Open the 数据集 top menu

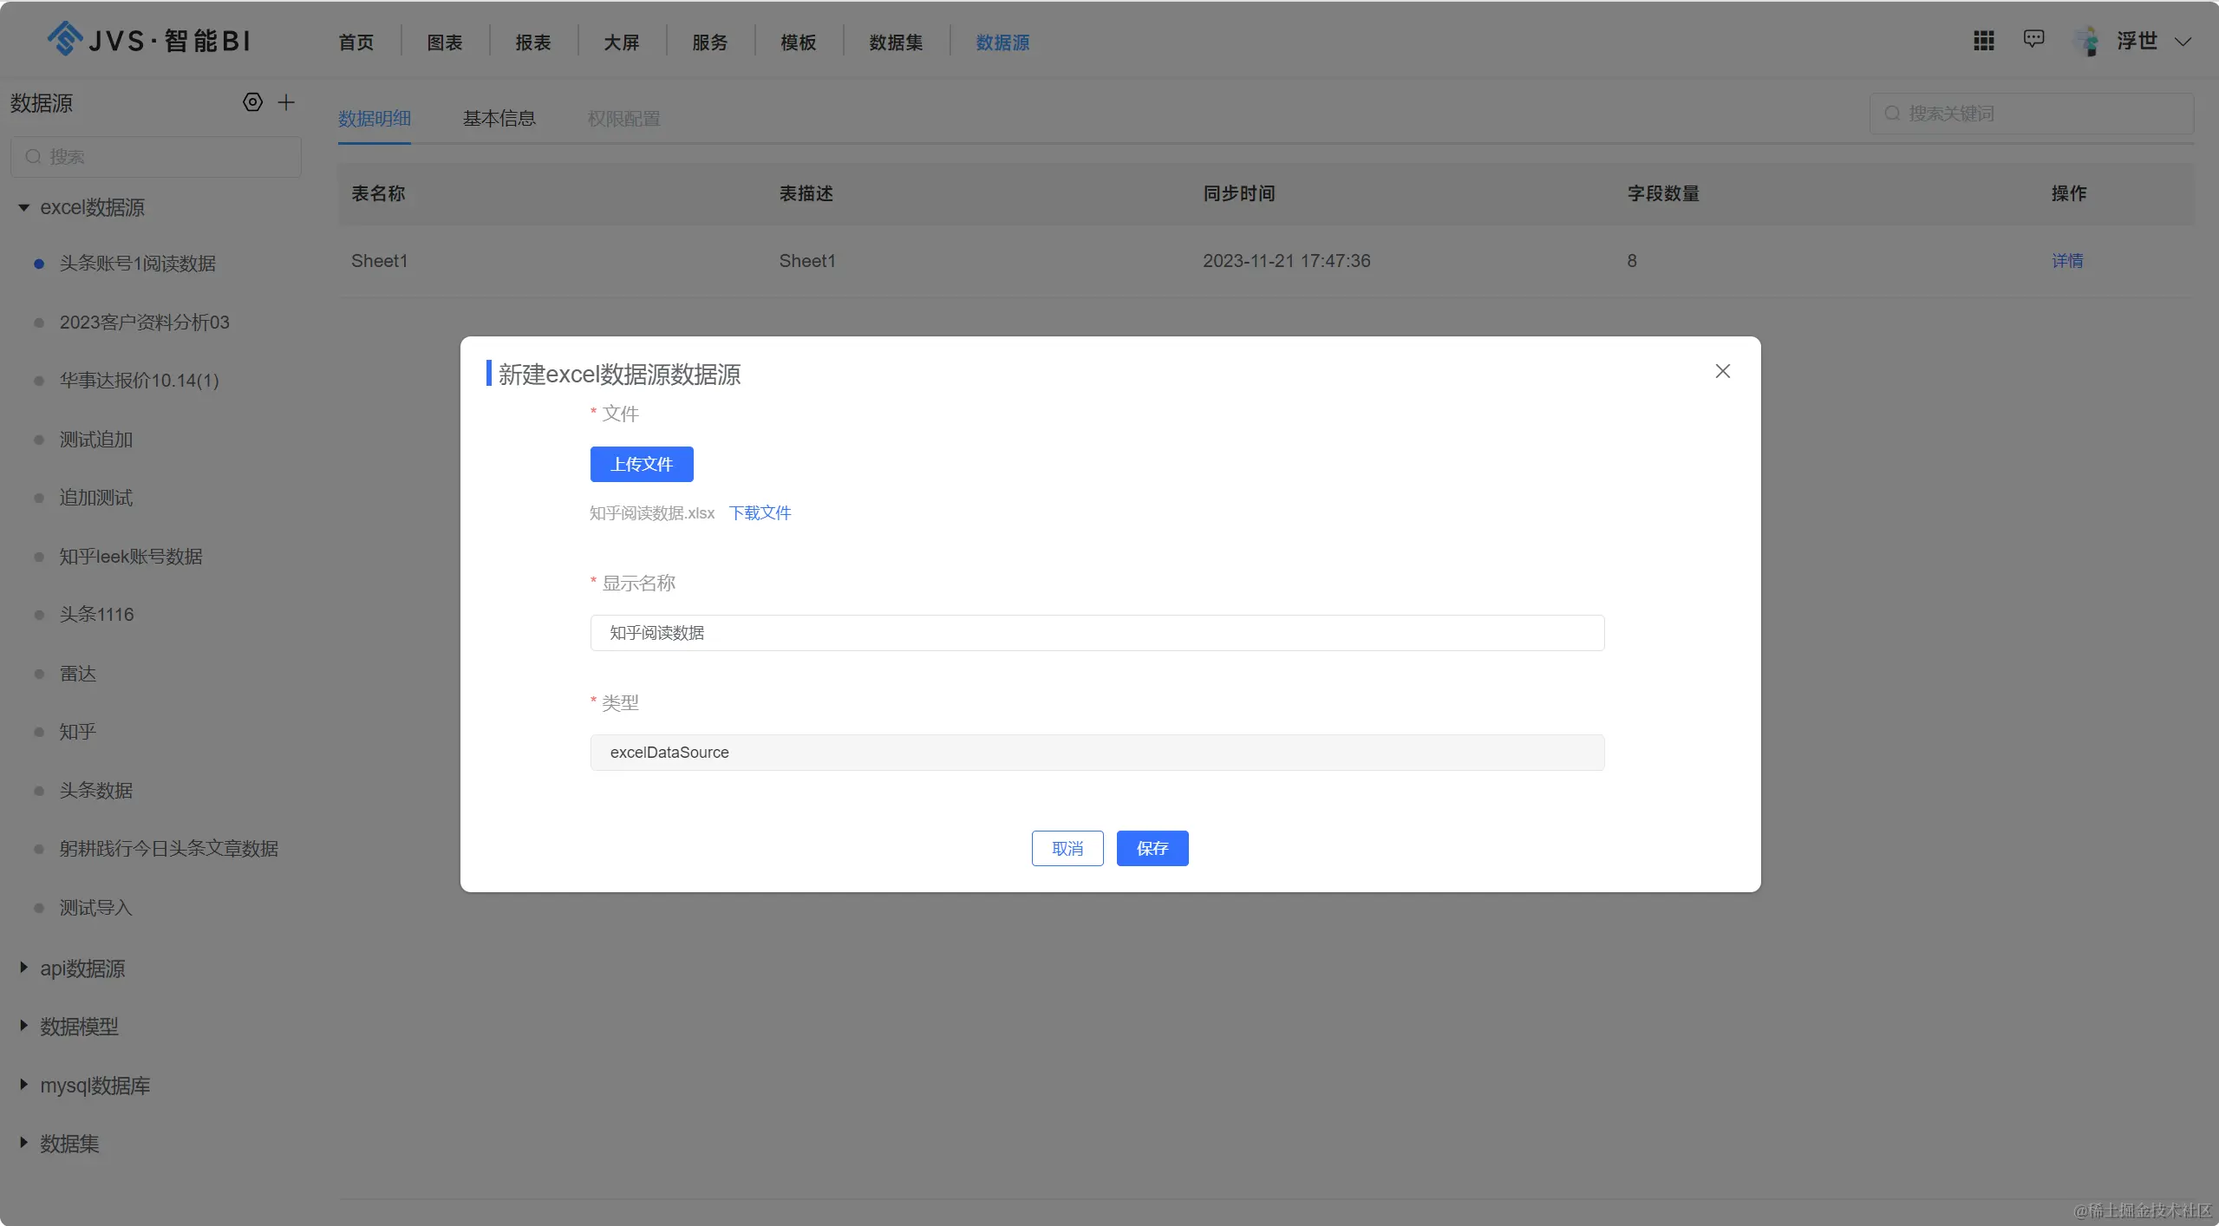896,42
